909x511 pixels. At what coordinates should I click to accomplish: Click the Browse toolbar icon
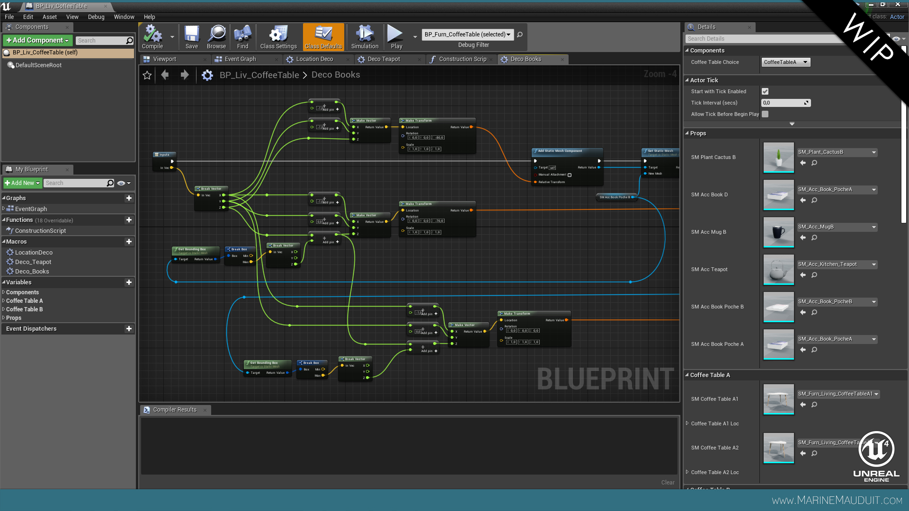coord(216,37)
